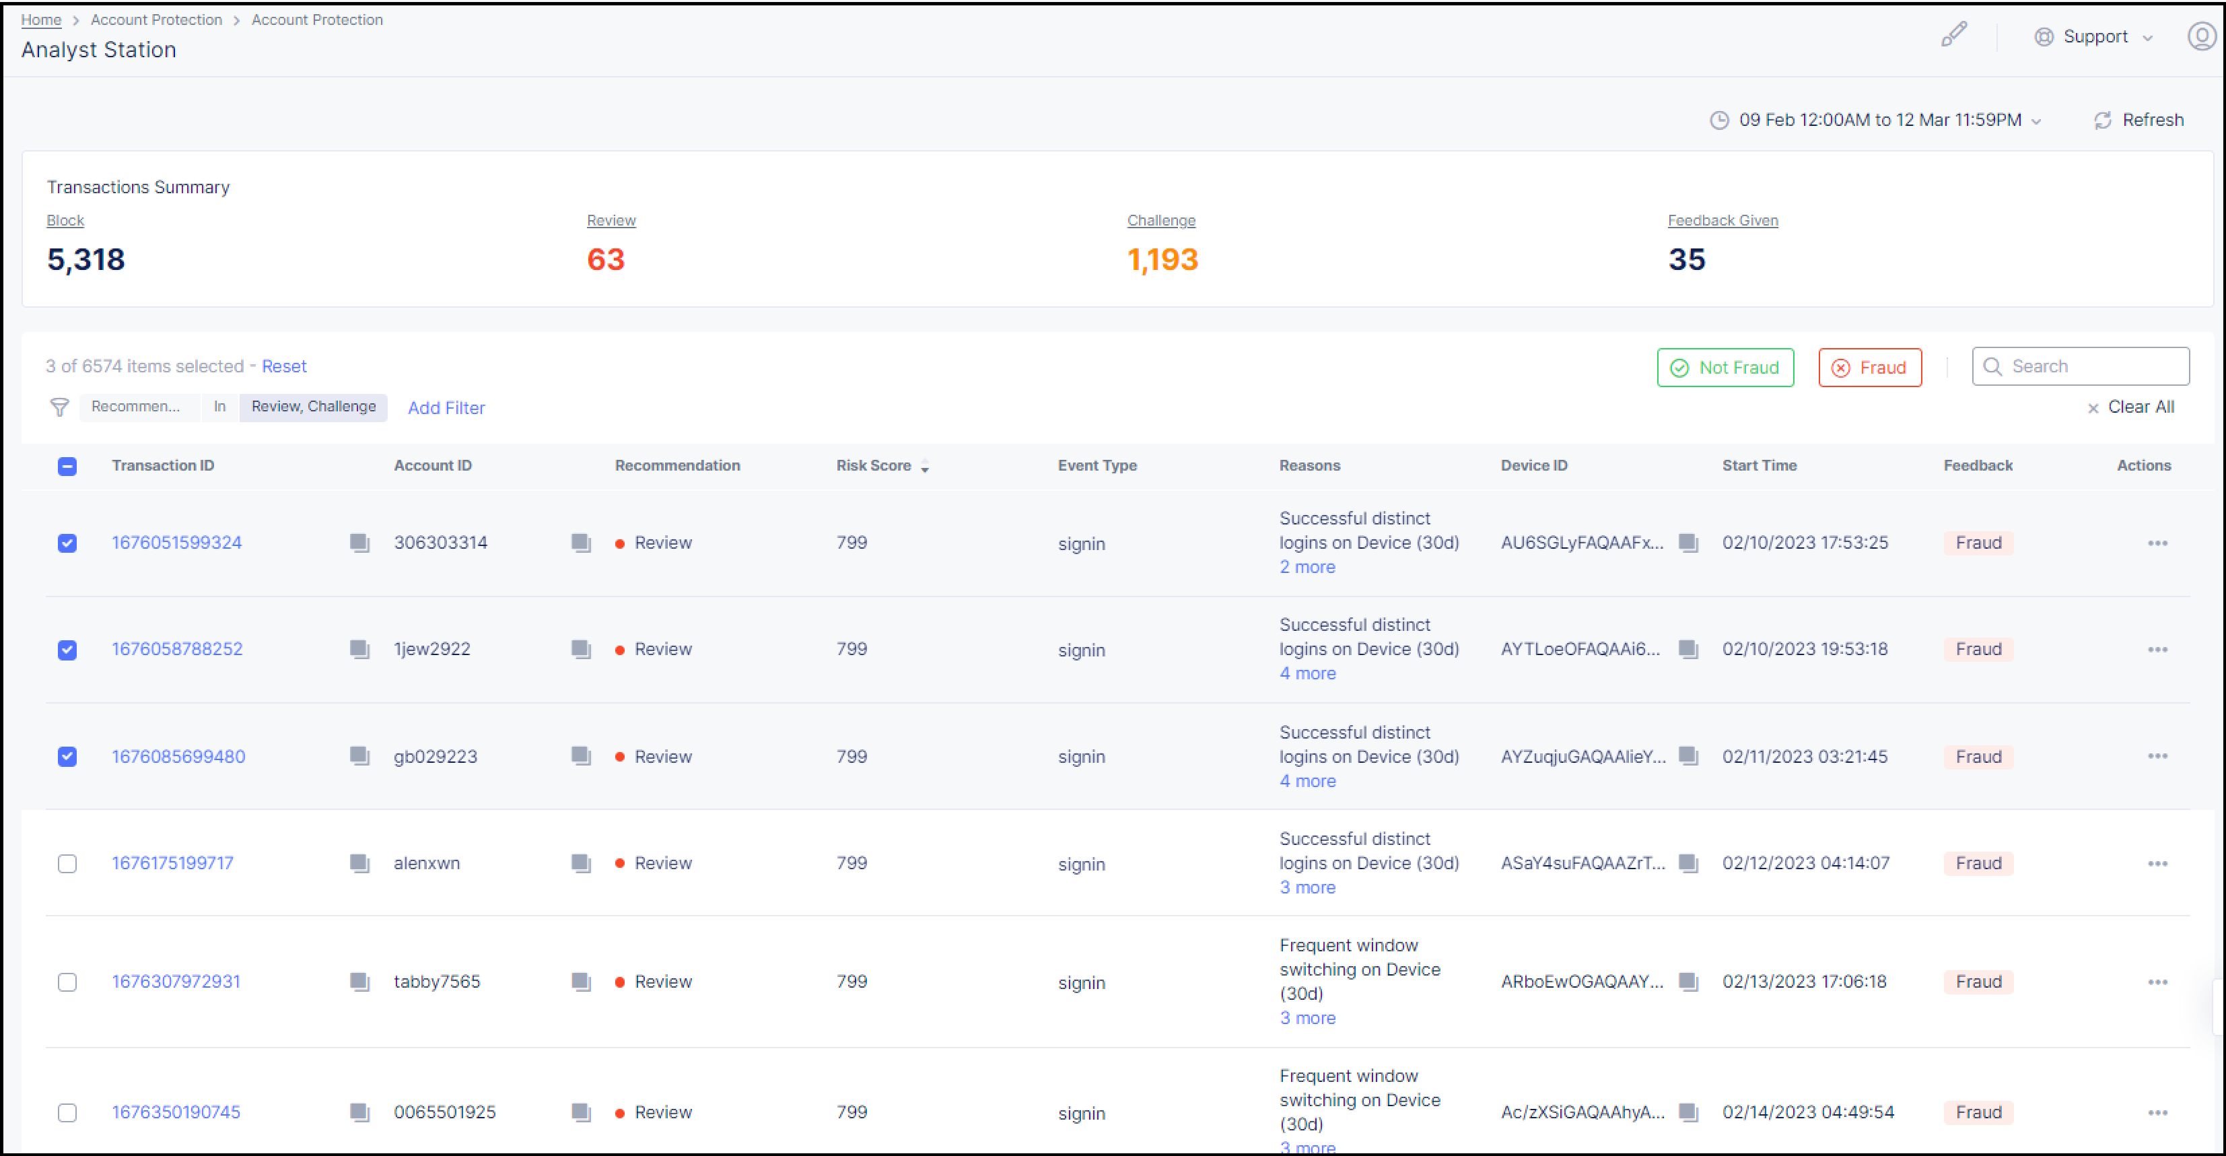Copy device ID AYZuqjuGAQAAlieY
Image resolution: width=2226 pixels, height=1156 pixels.
coord(1688,755)
